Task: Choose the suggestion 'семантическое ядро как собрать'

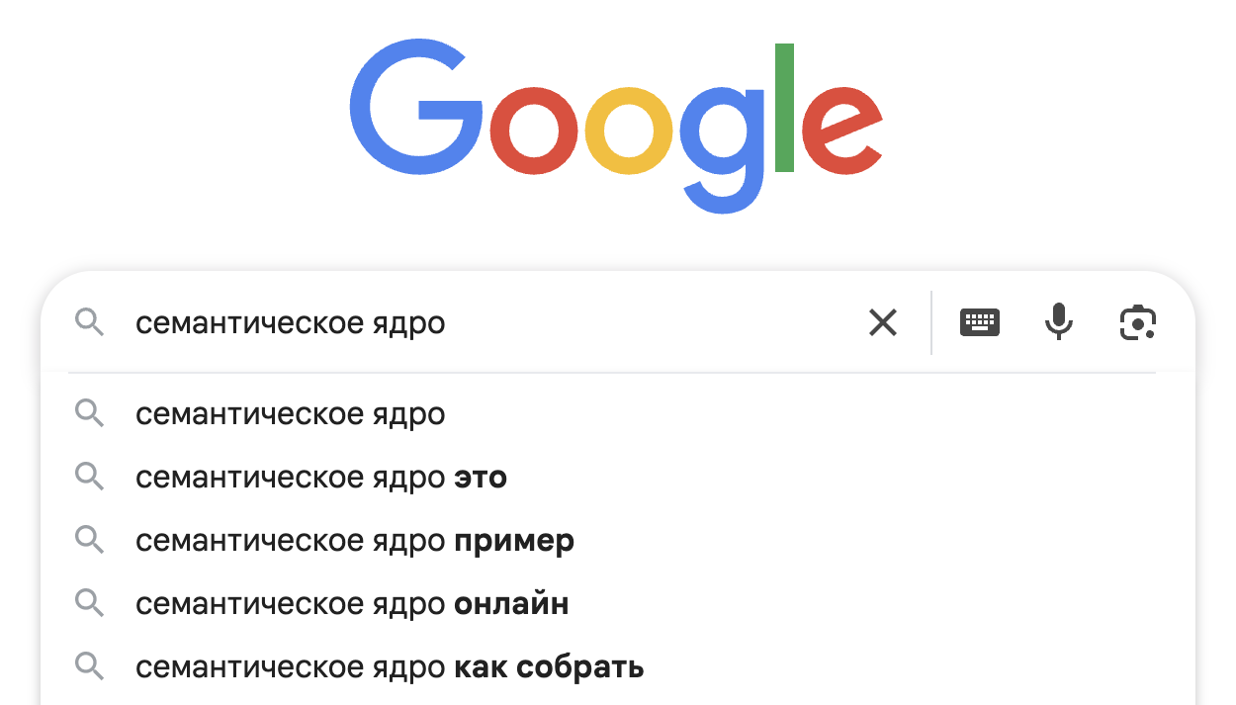Action: click(x=390, y=667)
